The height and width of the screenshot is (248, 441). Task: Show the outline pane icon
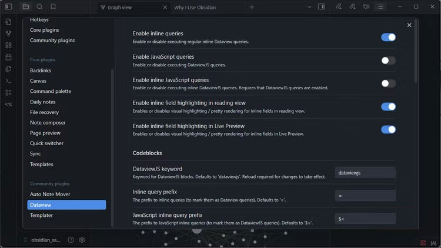380,7
